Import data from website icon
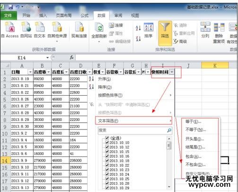Screen dimensions: 238x192 pyautogui.click(x=26, y=30)
